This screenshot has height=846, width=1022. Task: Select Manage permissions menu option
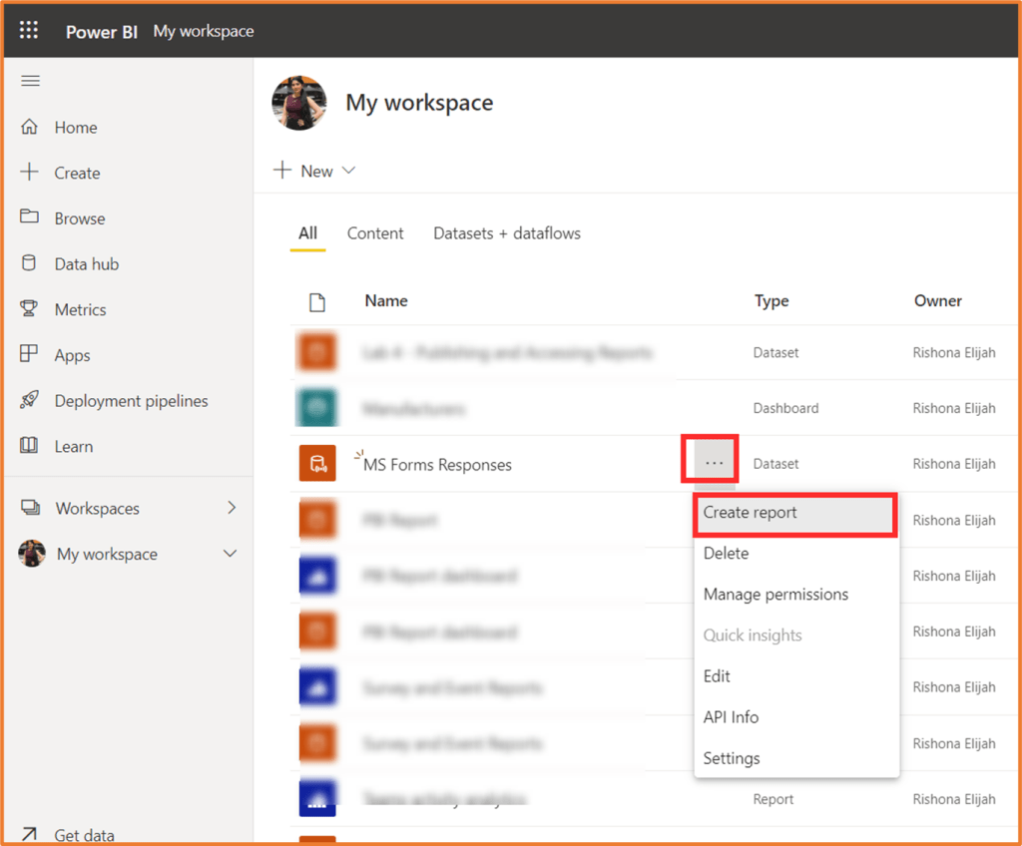click(x=775, y=595)
